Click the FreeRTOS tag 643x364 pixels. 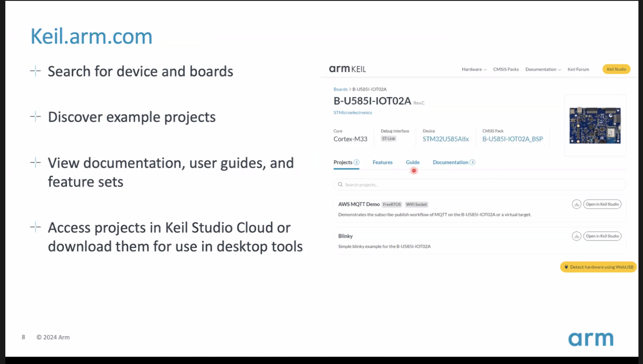(x=392, y=205)
